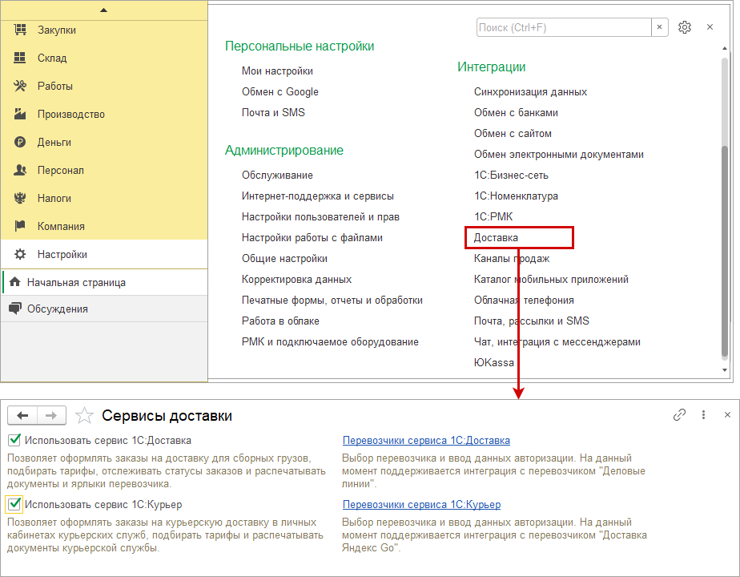Open Мои настройки
The width and height of the screenshot is (740, 577).
[x=277, y=71]
